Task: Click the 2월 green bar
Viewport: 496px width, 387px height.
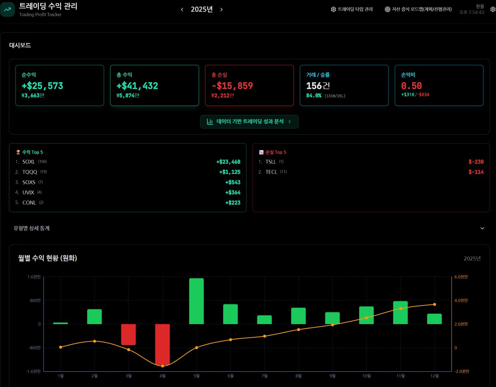Action: (x=94, y=317)
